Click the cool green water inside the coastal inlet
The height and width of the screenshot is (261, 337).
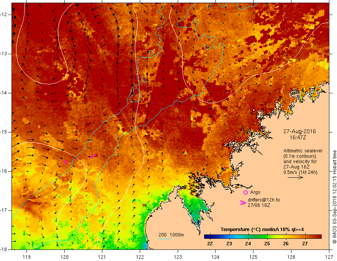pos(195,208)
